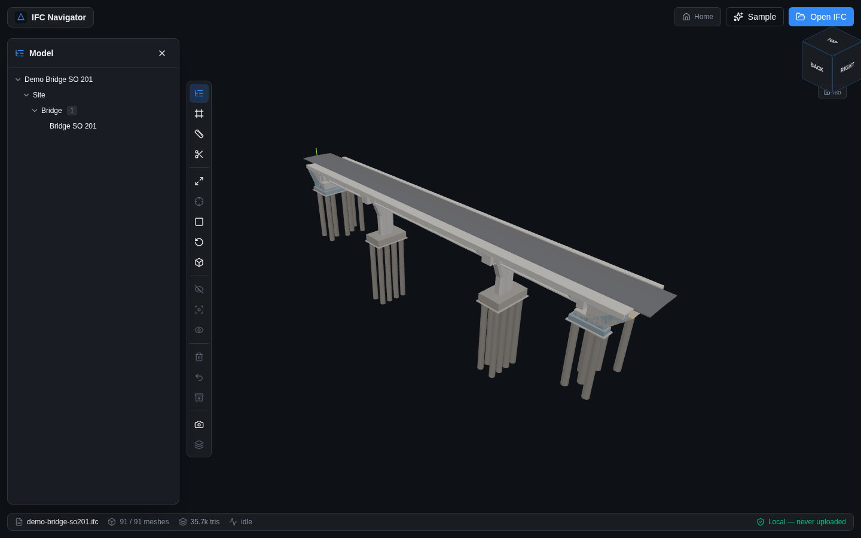Click the trash delete icon in the toolbar
Viewport: 861px width, 538px height.
point(199,357)
